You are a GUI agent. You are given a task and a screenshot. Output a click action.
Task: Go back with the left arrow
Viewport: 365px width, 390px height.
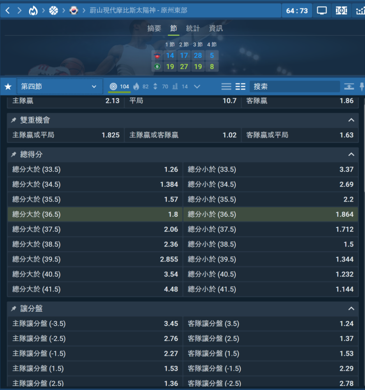point(8,11)
